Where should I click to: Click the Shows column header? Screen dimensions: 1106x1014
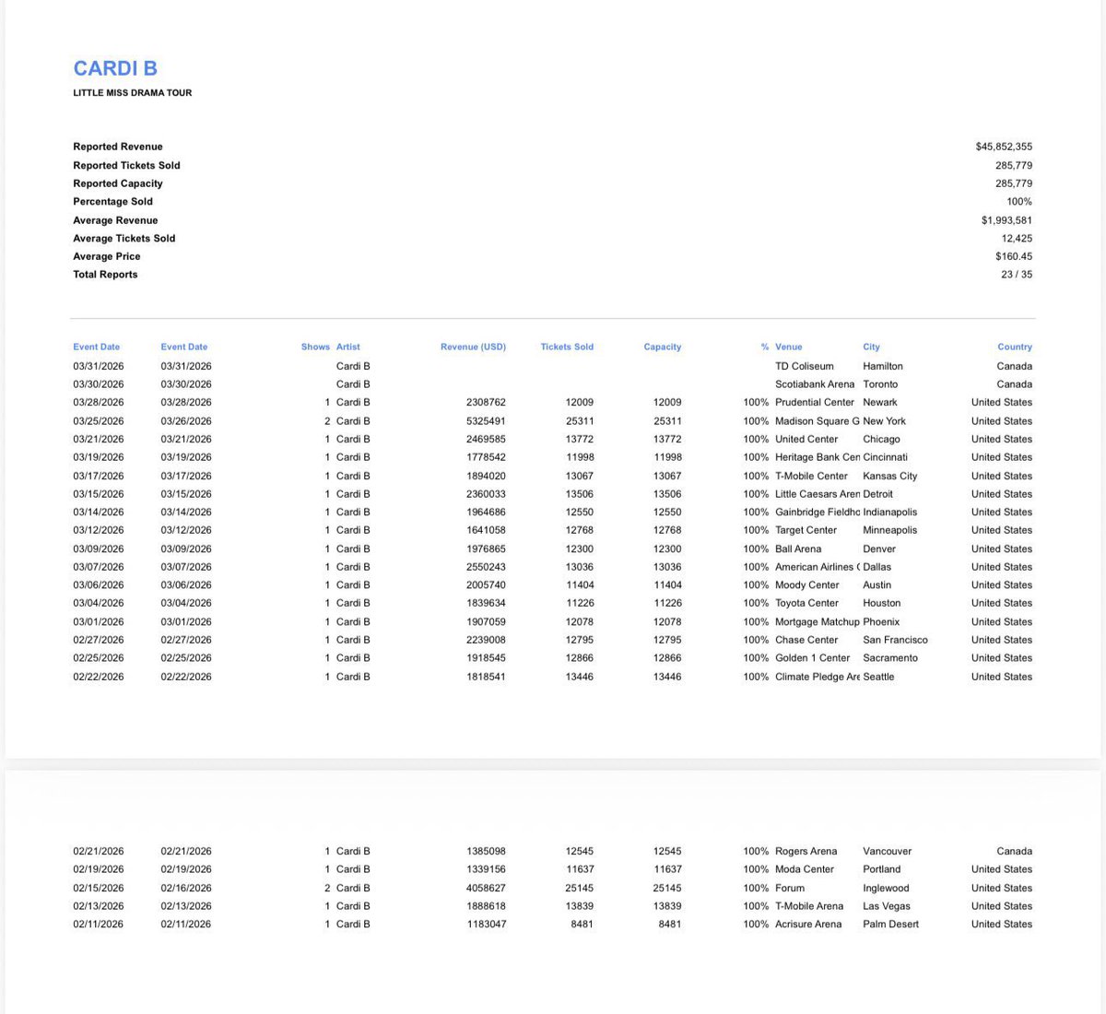(x=315, y=347)
